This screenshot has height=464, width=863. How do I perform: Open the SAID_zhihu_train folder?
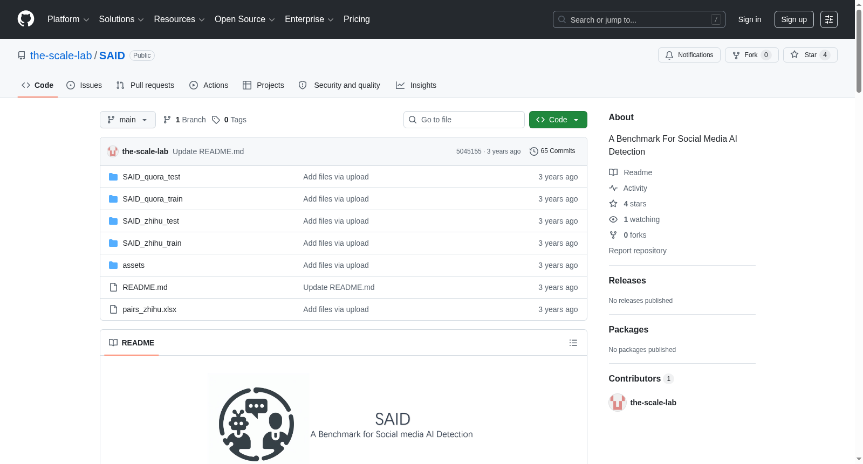tap(152, 243)
